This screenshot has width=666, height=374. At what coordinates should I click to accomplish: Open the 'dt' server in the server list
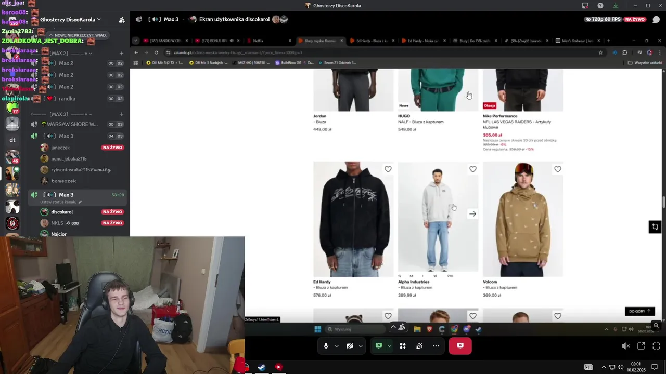coord(12,140)
